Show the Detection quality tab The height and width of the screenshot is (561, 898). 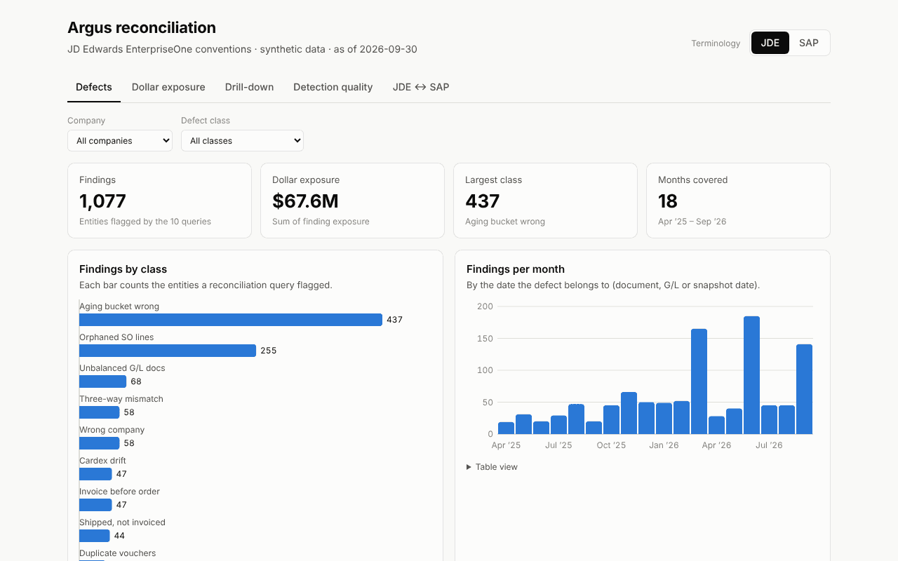coord(333,87)
